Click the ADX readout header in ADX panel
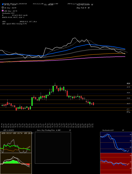132x174 pixels. (x=17, y=133)
